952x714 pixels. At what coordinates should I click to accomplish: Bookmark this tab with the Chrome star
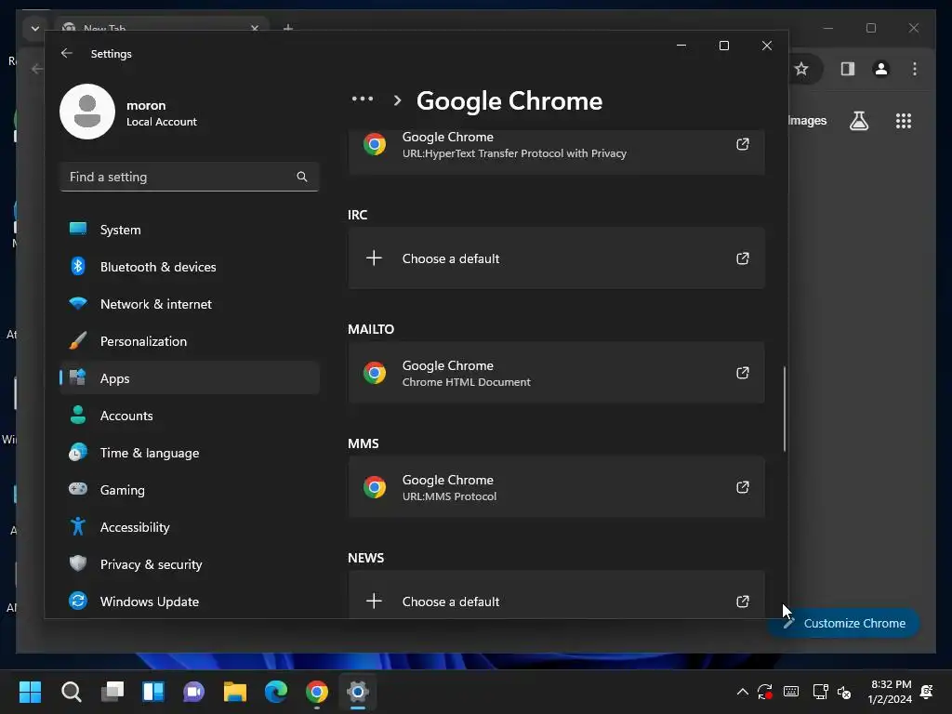point(801,69)
